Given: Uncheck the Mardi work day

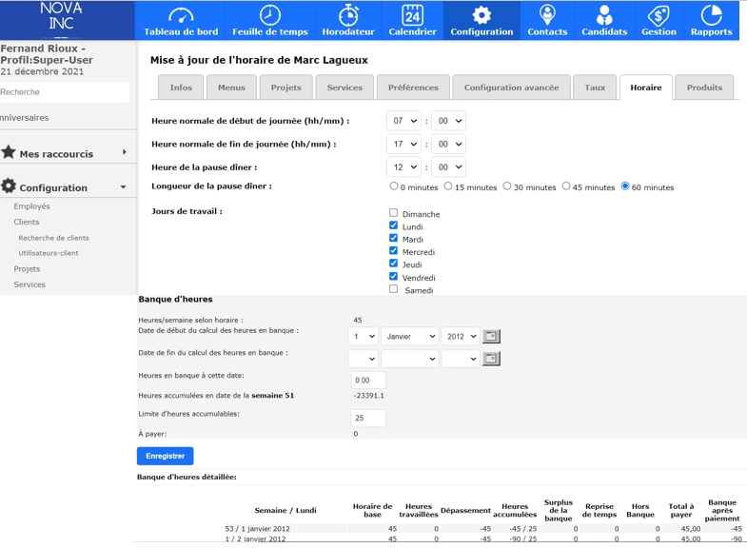Looking at the screenshot, I should [x=394, y=238].
